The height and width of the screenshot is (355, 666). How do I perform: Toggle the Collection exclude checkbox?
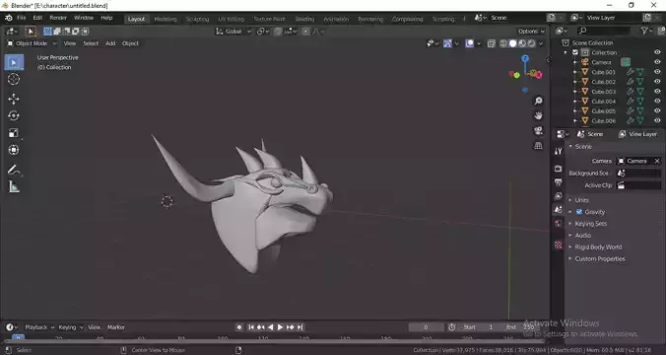click(x=575, y=52)
